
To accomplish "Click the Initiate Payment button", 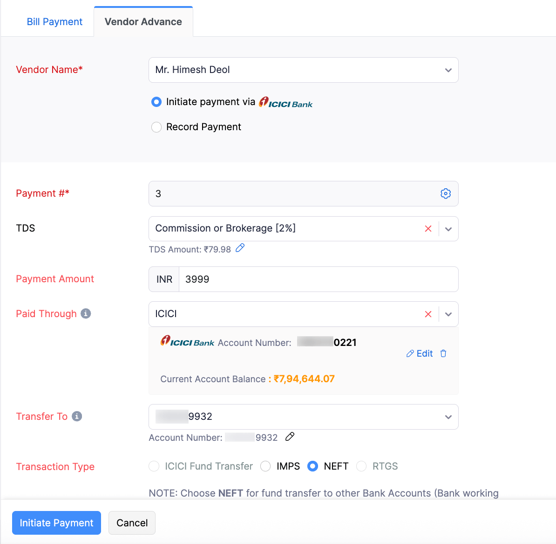I will pos(56,523).
